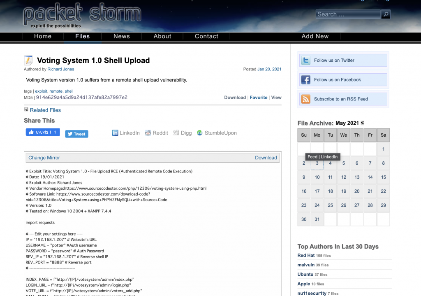Click the Facebook logo icon
Viewport: 421px width, 296px height.
305,79
